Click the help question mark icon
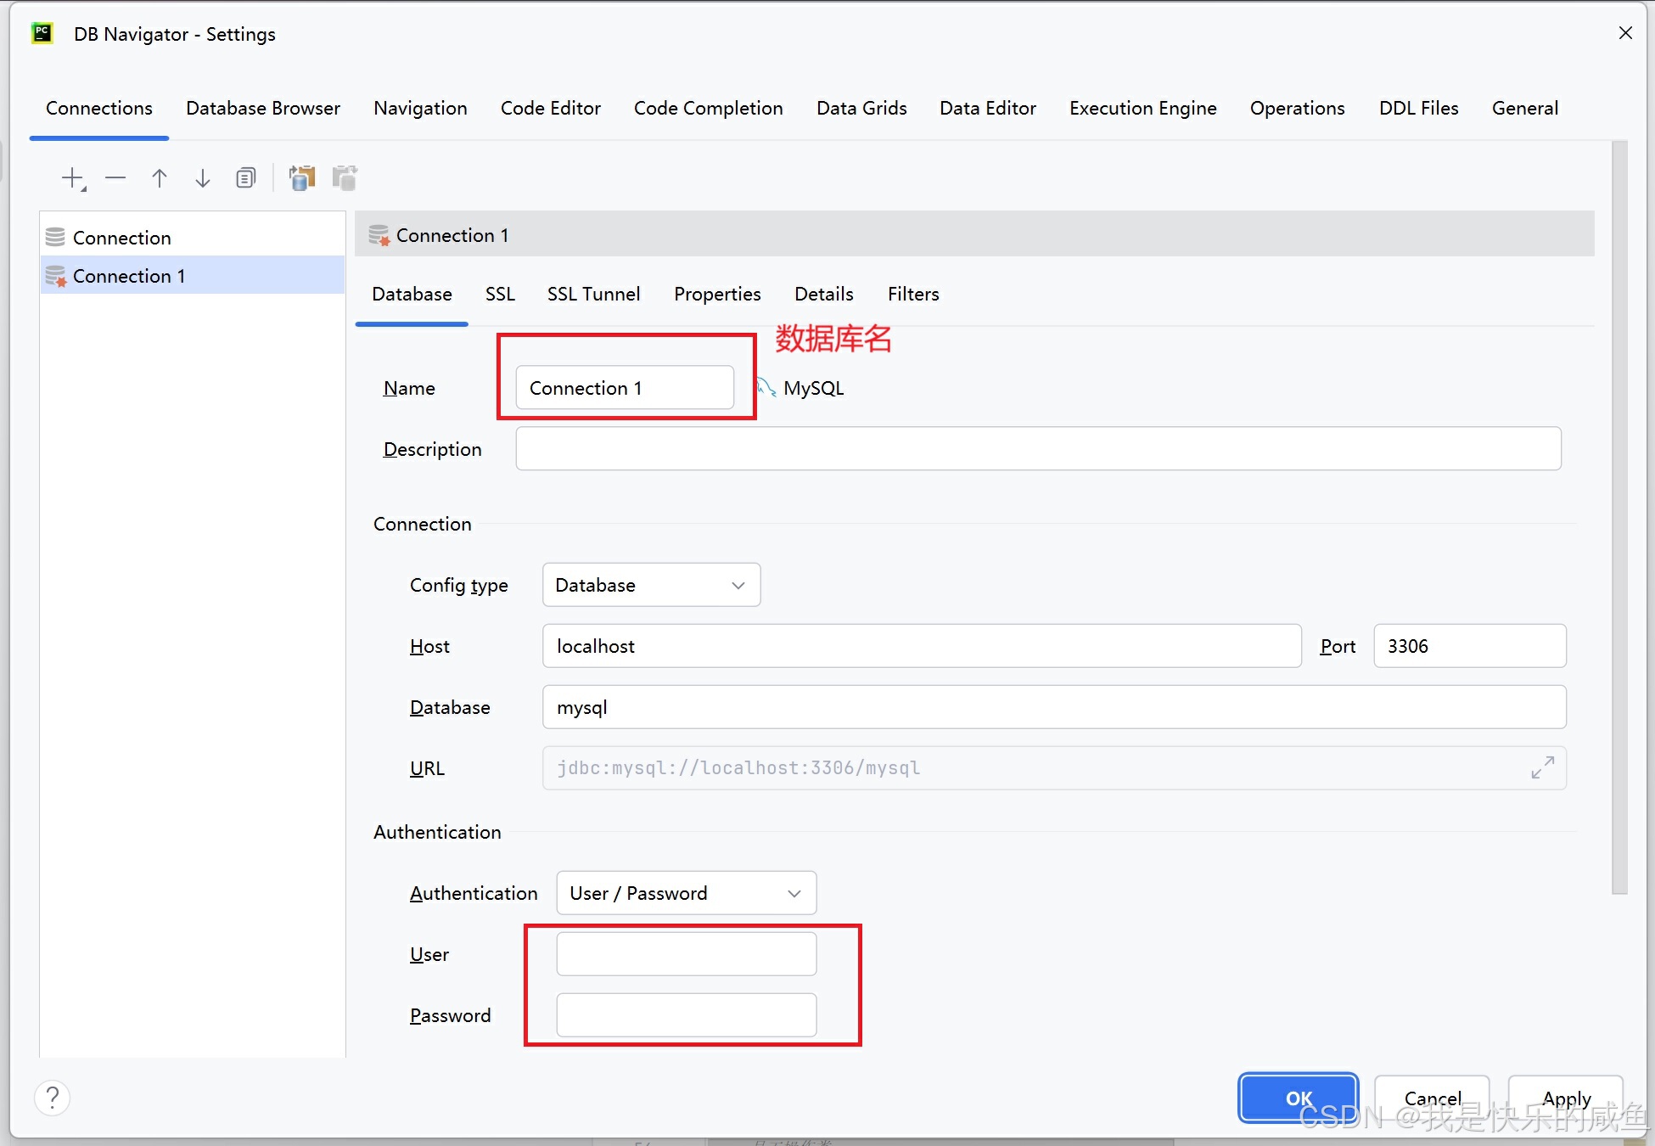Screen dimensions: 1655x1146 pyautogui.click(x=53, y=1098)
